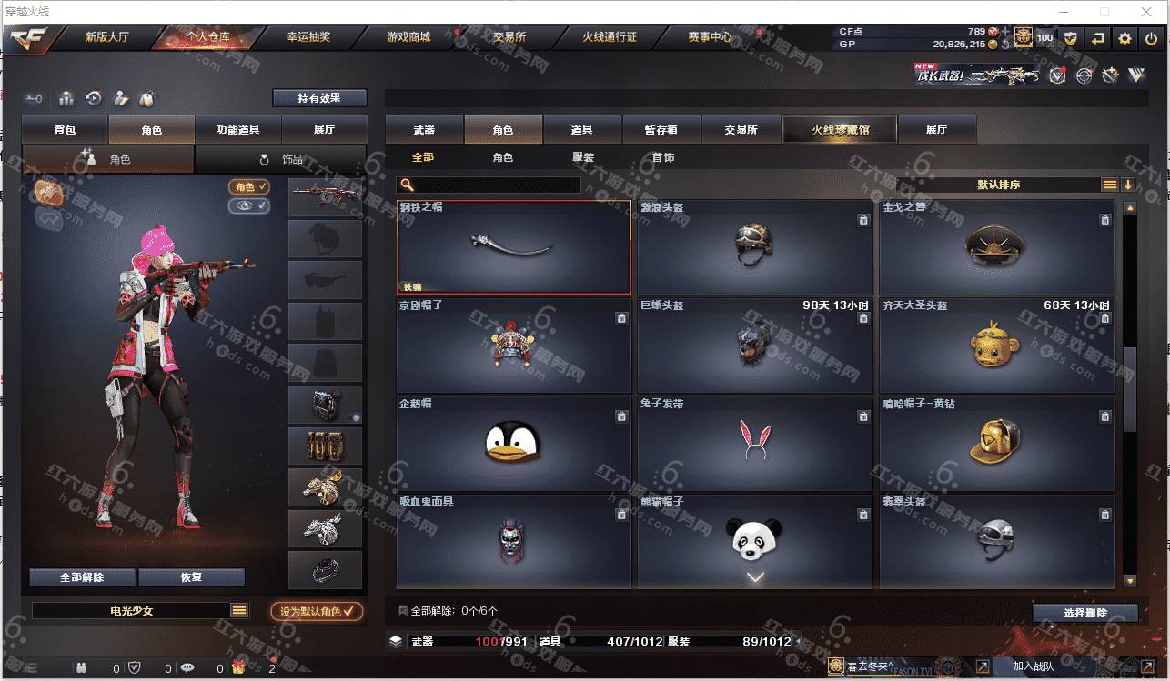The height and width of the screenshot is (681, 1170).
Task: Click the gift box icon in status bar
Action: [x=237, y=668]
